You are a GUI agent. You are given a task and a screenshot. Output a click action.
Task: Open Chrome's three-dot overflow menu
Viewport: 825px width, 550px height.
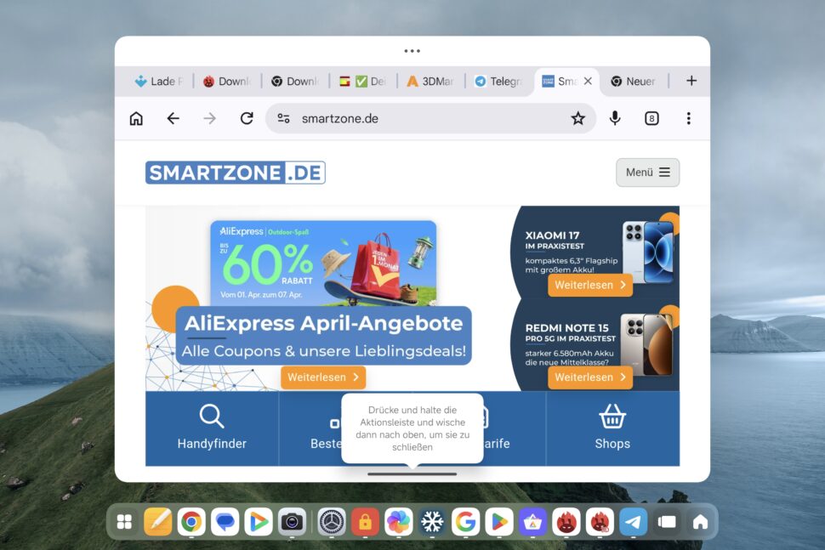pyautogui.click(x=688, y=118)
